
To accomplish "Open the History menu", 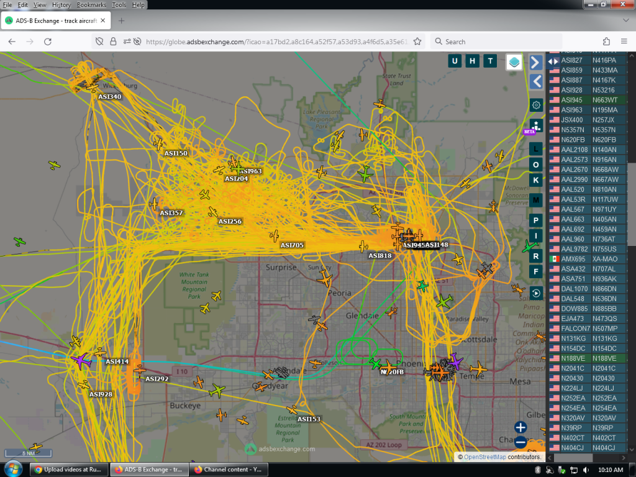I will point(61,5).
